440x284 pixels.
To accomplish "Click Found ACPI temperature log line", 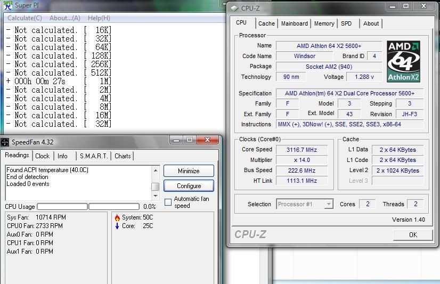I will 47,170.
